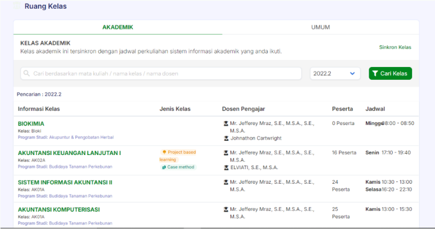Switch to the AKADEMIK tab
This screenshot has height=229, width=435.
(x=118, y=27)
